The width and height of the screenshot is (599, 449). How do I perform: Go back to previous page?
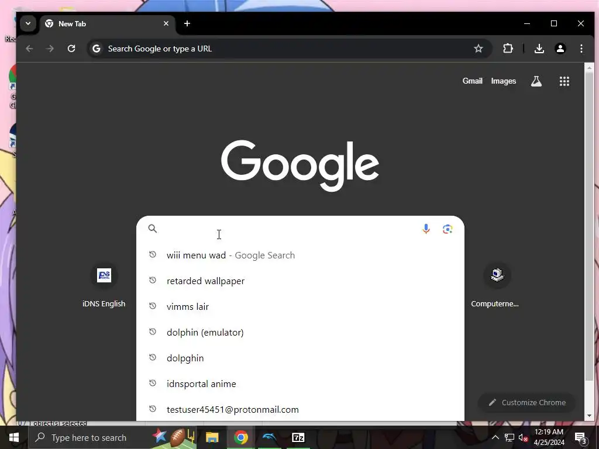point(29,49)
